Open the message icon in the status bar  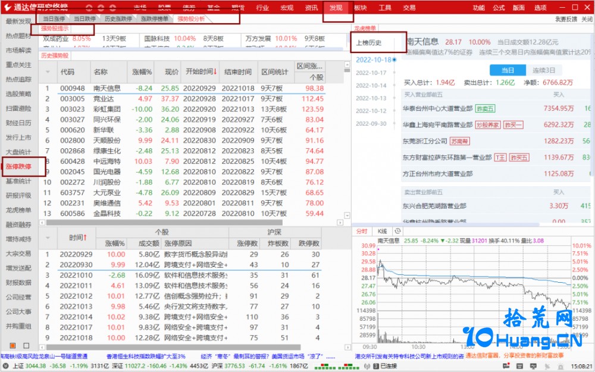pos(506,366)
